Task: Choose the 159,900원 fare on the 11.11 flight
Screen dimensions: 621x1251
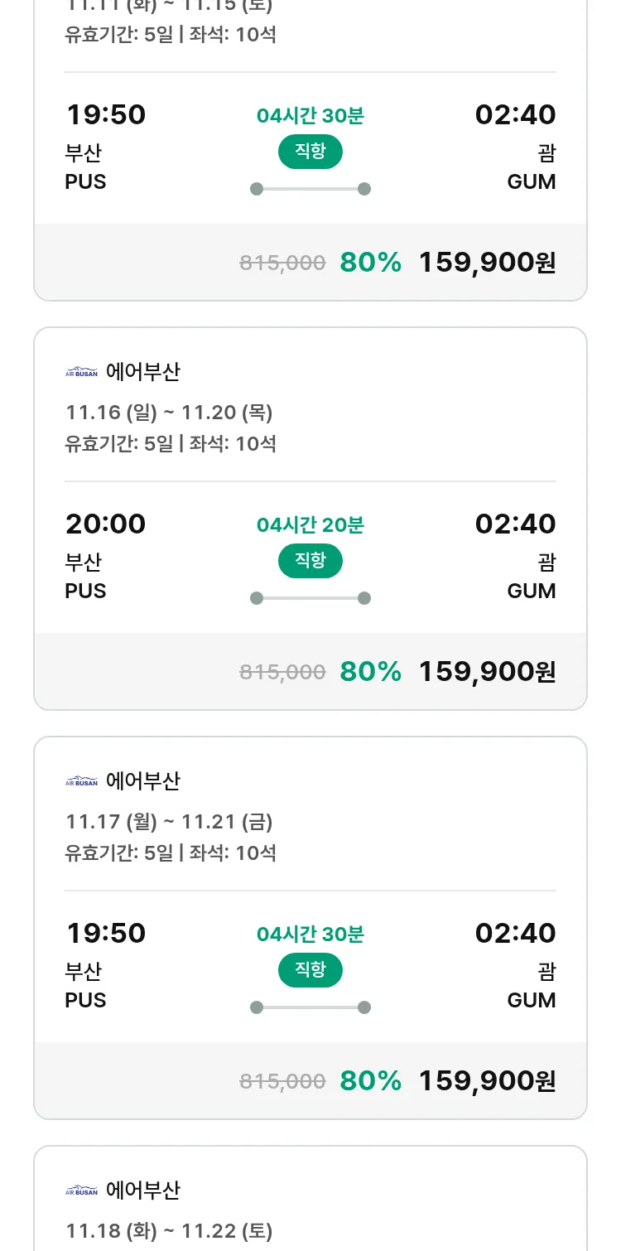Action: click(487, 262)
